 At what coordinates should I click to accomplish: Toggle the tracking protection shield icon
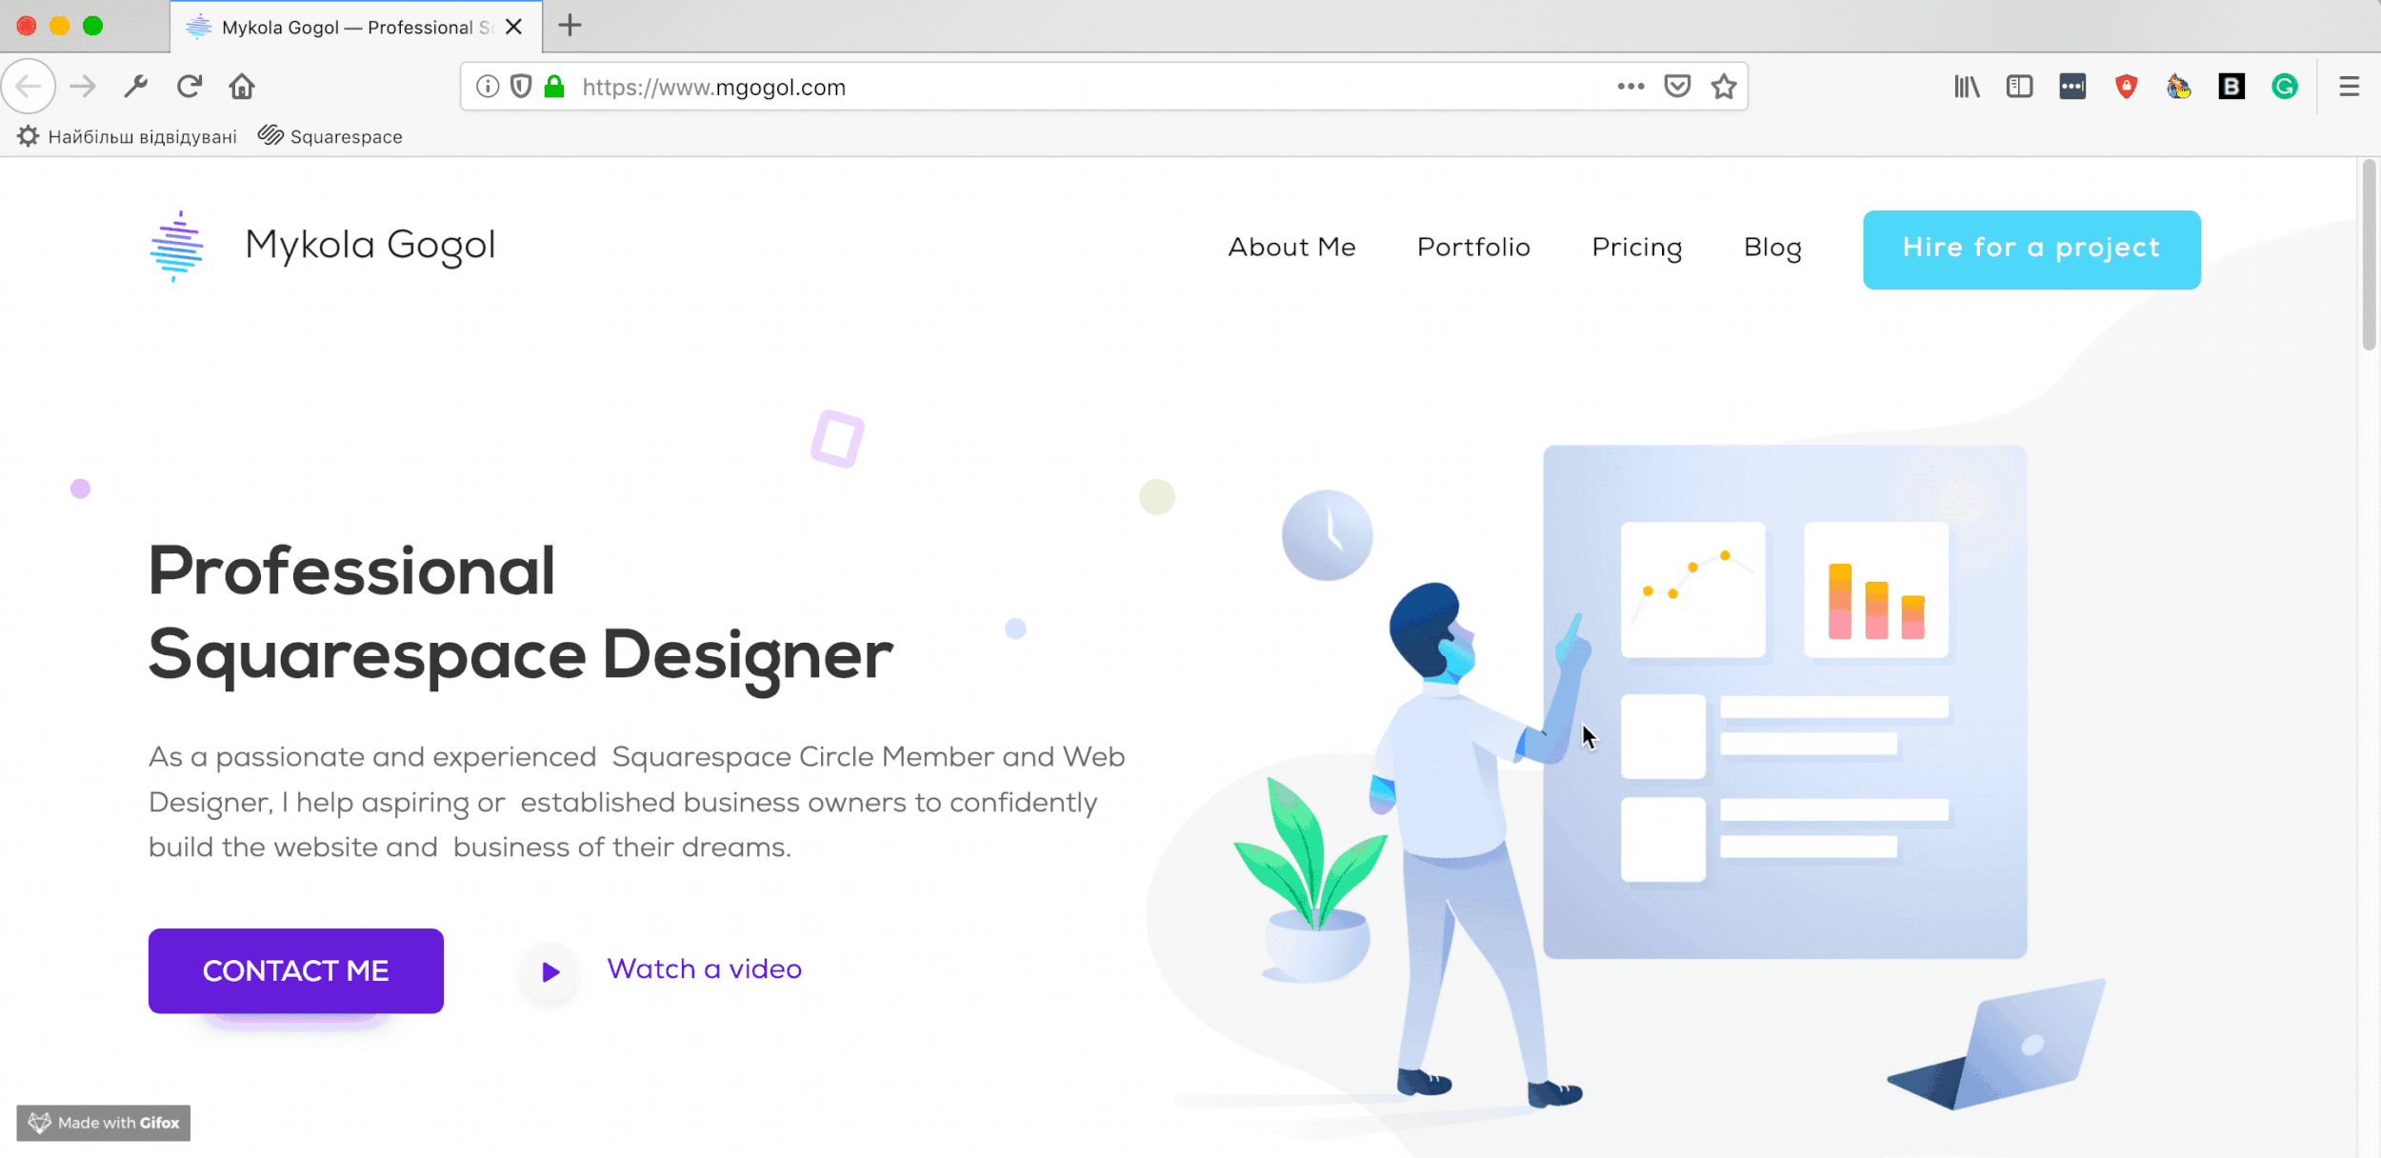coord(521,87)
